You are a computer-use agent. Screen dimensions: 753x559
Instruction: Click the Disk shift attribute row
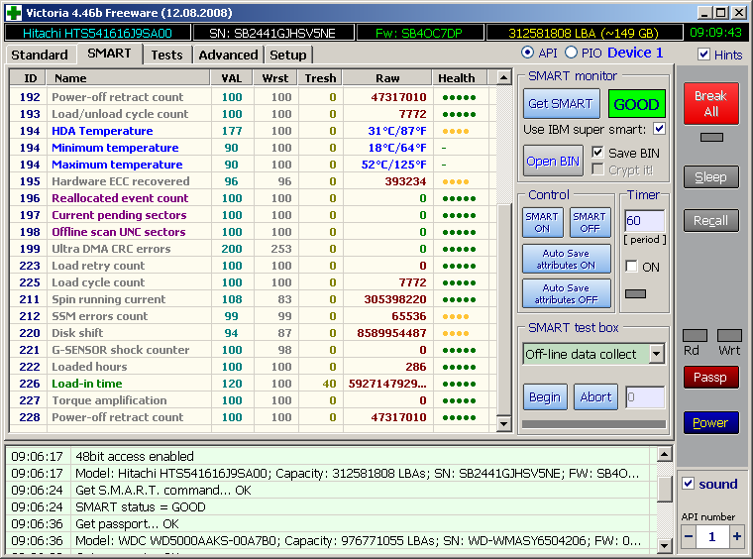pos(253,333)
